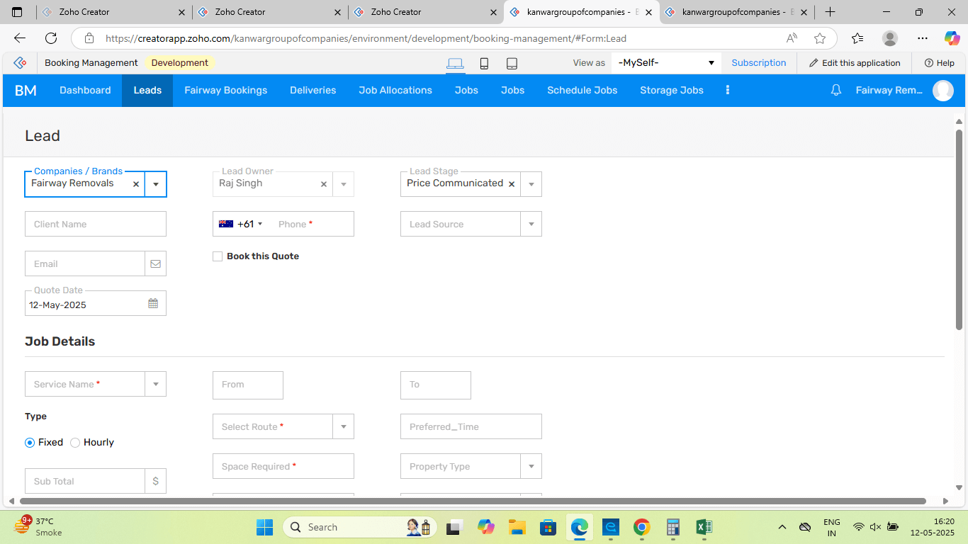
Task: Switch to mobile phone preview icon
Action: tap(484, 63)
